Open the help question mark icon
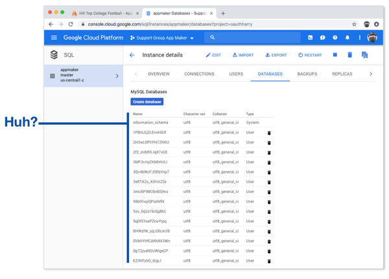 coord(335,38)
